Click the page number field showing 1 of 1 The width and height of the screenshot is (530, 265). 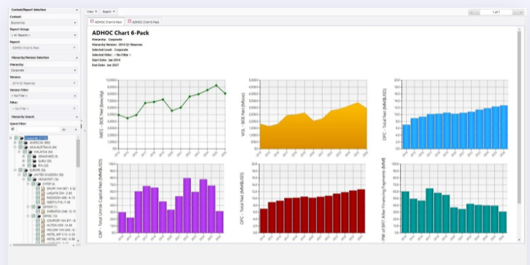(x=496, y=12)
